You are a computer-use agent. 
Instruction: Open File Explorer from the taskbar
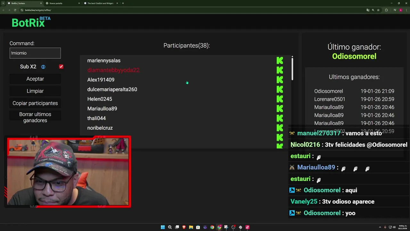pyautogui.click(x=191, y=227)
